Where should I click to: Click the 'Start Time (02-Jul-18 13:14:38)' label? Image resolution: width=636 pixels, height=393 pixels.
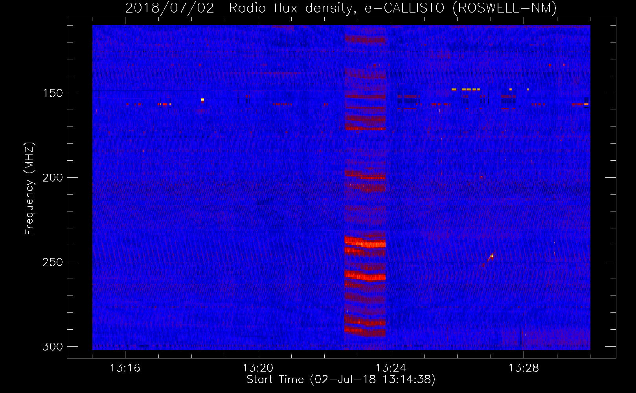point(341,380)
